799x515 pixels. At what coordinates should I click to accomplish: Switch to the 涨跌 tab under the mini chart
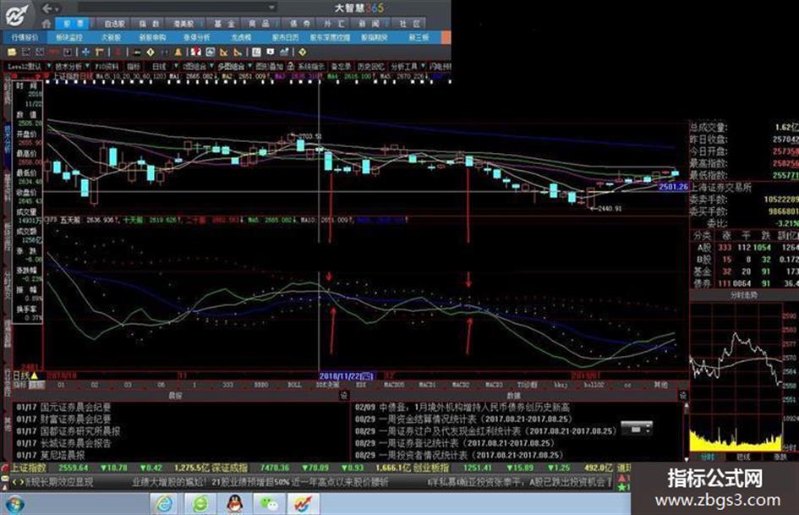780,457
